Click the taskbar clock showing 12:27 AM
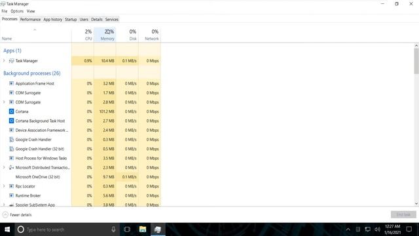 [x=393, y=229]
